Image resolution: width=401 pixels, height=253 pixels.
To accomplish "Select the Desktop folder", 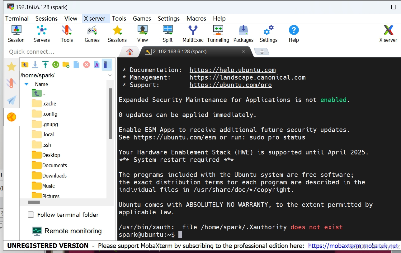I will 46,155.
